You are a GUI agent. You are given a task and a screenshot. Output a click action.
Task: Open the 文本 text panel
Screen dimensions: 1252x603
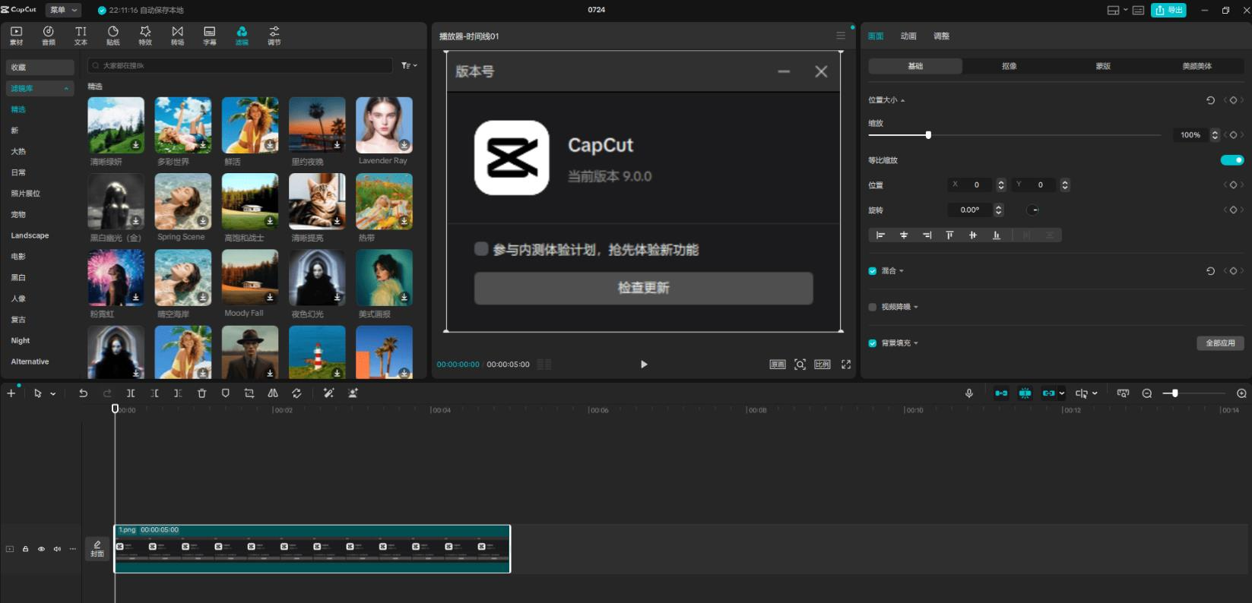click(x=81, y=35)
